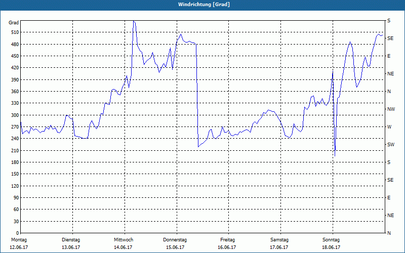The height and width of the screenshot is (253, 405).
Task: Click the "Sonntag" day label
Action: point(331,240)
